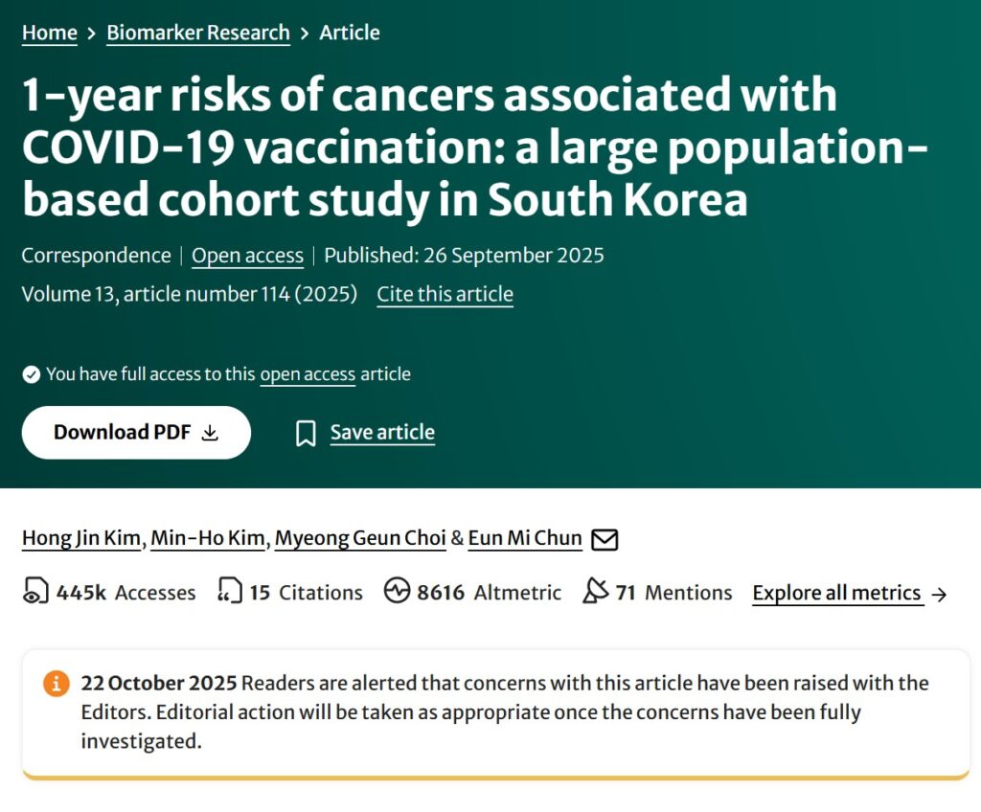Click the Accesses eye-document icon
This screenshot has width=981, height=812.
pyautogui.click(x=35, y=591)
